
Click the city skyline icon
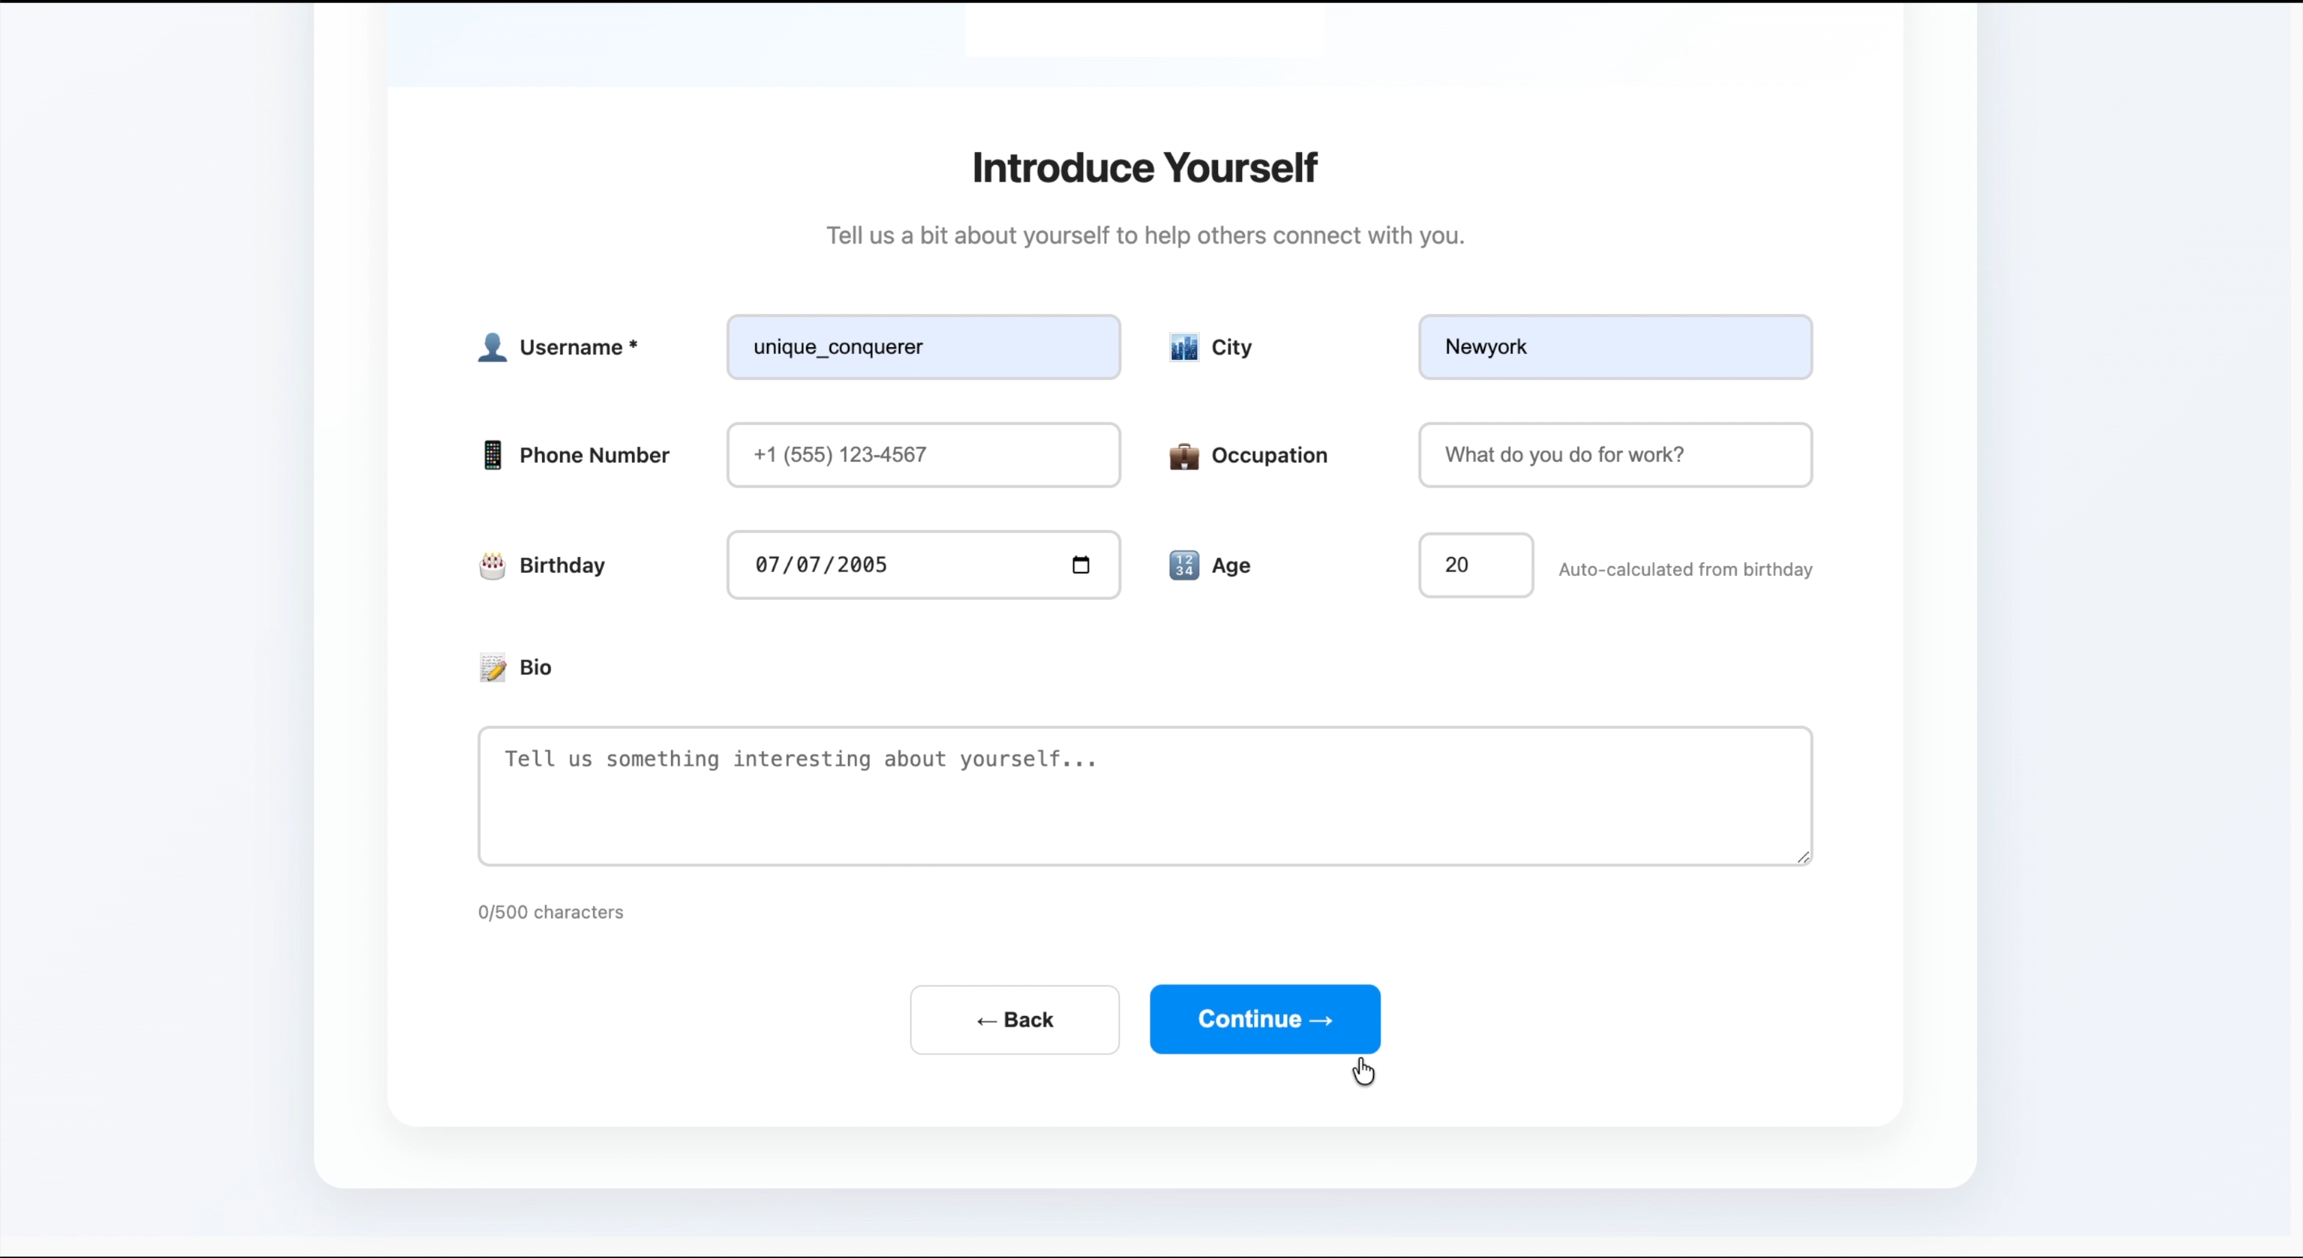(x=1184, y=347)
